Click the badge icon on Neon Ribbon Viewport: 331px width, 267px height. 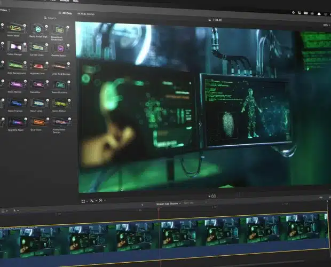coord(69,100)
